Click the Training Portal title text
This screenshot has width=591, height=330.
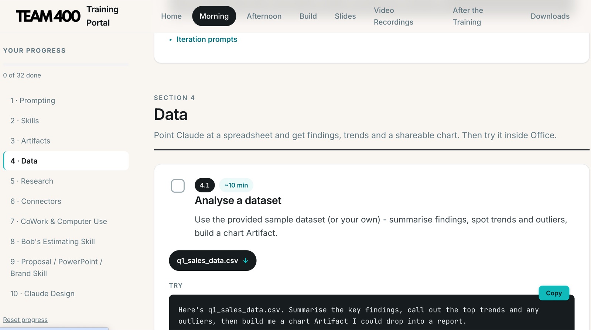[102, 16]
